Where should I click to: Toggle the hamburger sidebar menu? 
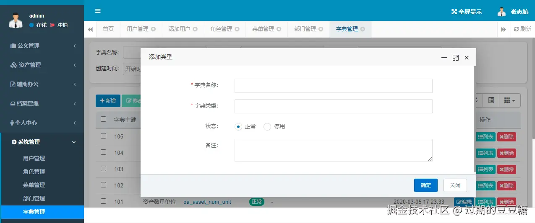pos(98,11)
